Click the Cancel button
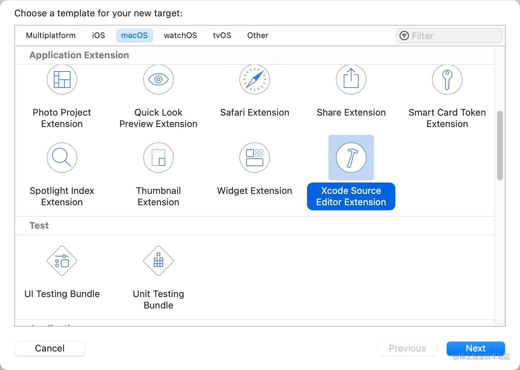 coord(50,348)
